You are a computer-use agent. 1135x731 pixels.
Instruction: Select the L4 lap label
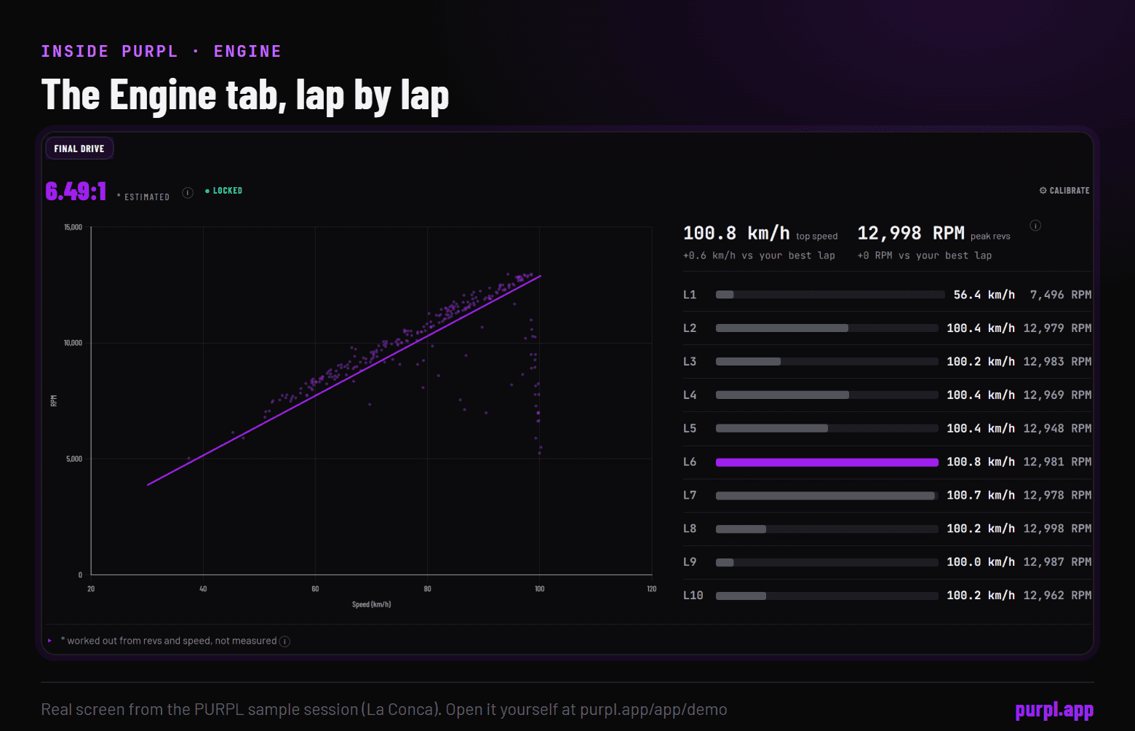[690, 395]
